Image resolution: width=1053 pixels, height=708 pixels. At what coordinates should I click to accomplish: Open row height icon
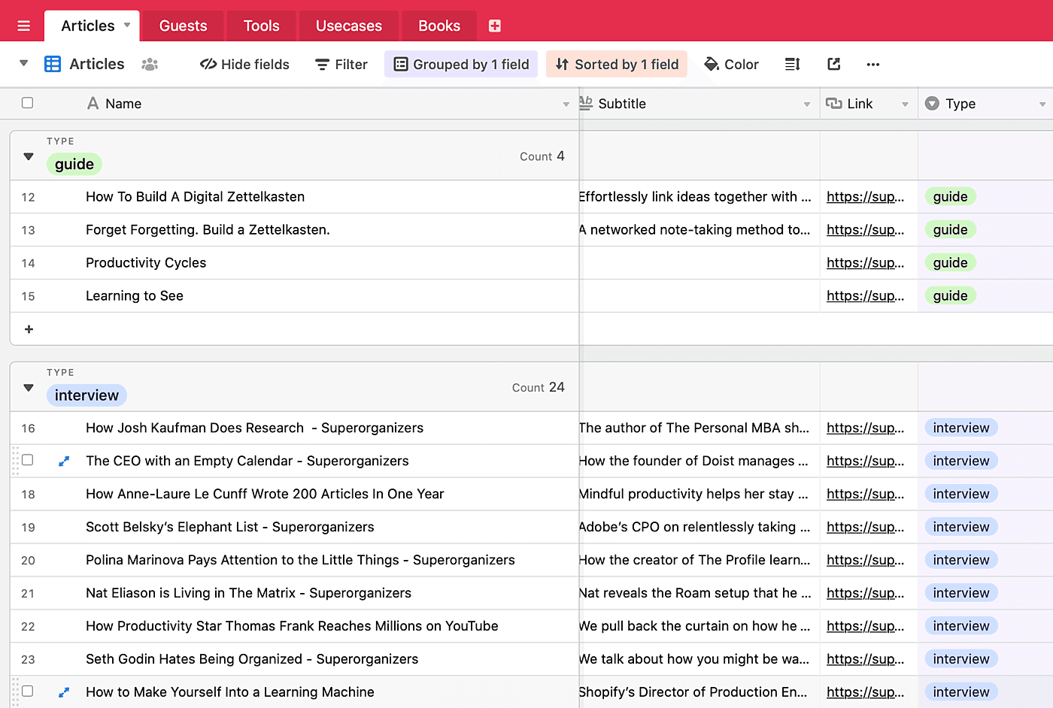coord(793,64)
